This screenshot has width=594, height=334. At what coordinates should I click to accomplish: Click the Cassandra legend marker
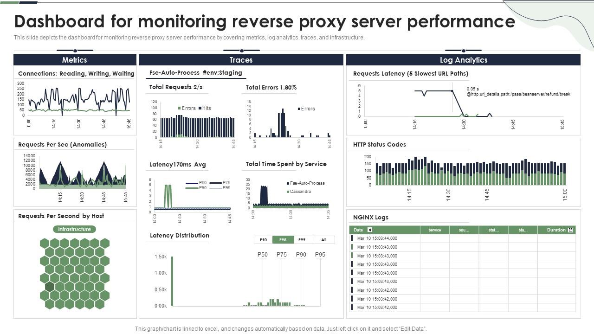point(288,192)
